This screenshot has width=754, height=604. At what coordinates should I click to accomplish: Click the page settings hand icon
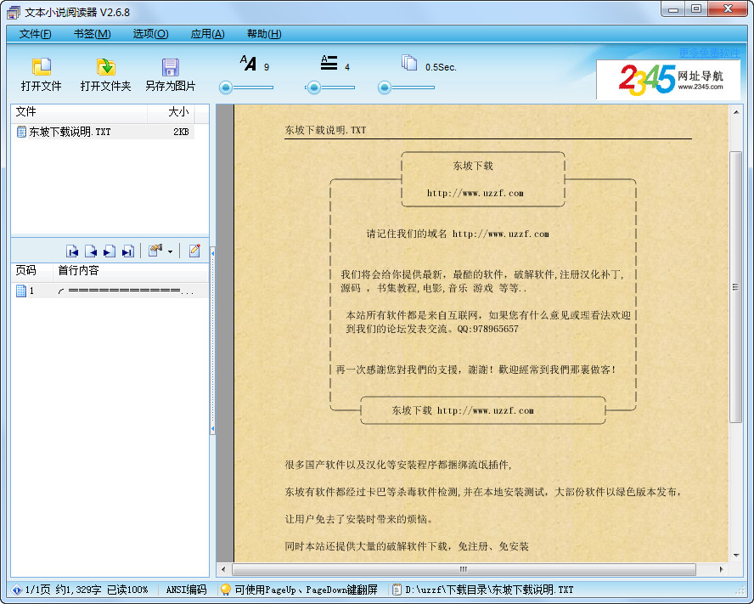pyautogui.click(x=155, y=251)
